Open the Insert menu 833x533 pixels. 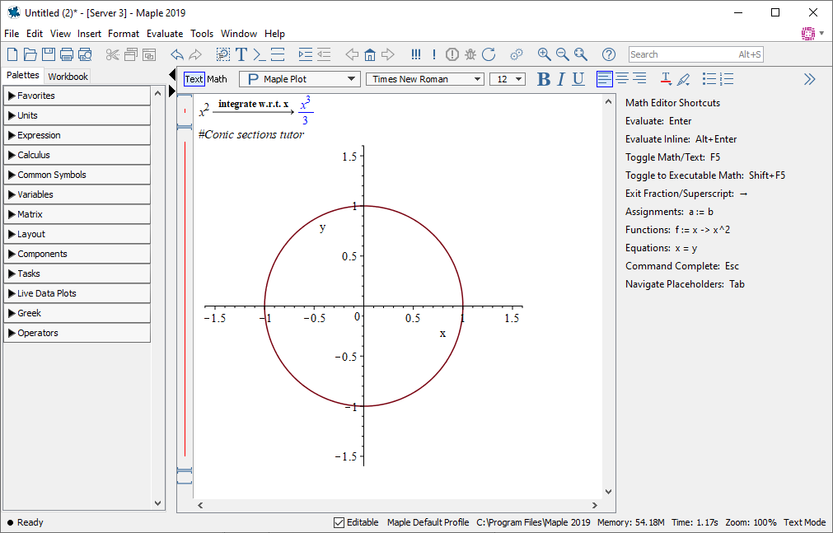tap(89, 34)
